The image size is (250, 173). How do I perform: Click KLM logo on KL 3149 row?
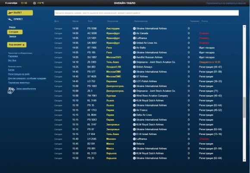coord(134,100)
